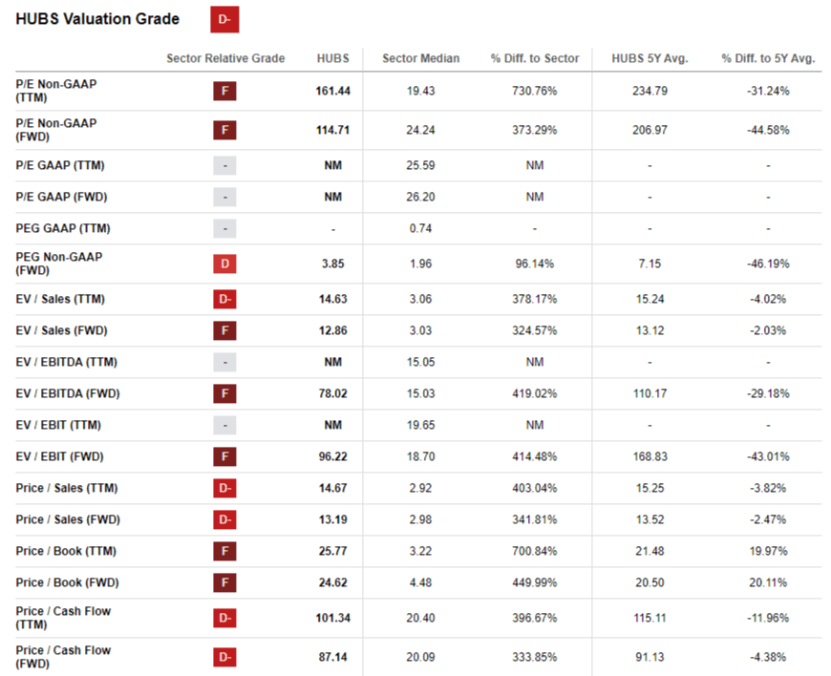Image resolution: width=831 pixels, height=676 pixels.
Task: Click the F grade badge for P/E Non-GAAP (TTM)
Action: coord(224,91)
